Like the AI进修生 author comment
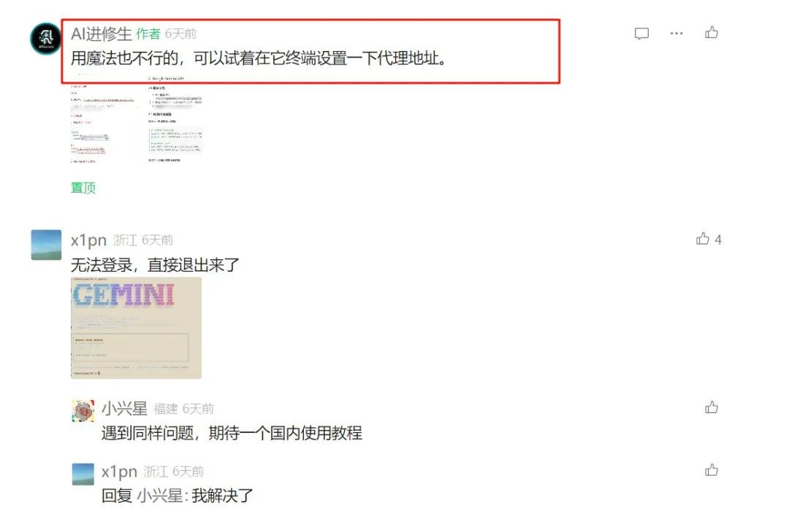This screenshot has height=519, width=789. [712, 33]
